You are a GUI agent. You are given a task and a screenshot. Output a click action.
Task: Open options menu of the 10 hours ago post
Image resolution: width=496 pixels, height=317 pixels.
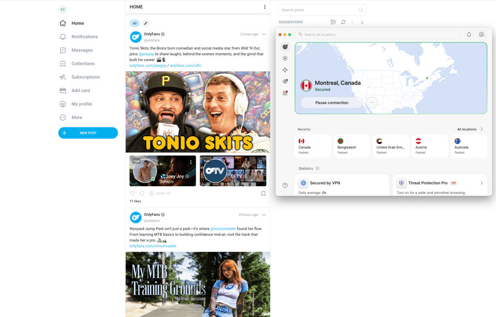264,214
